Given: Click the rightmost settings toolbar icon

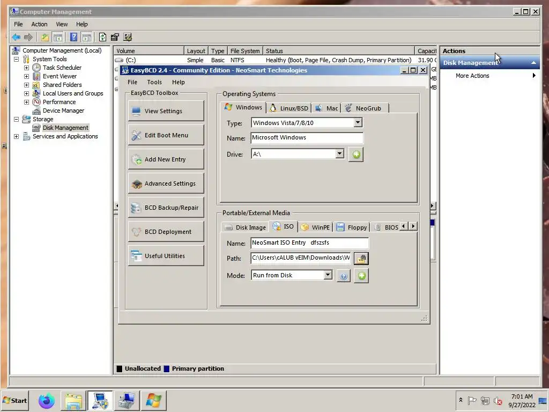Looking at the screenshot, I should click(x=128, y=37).
